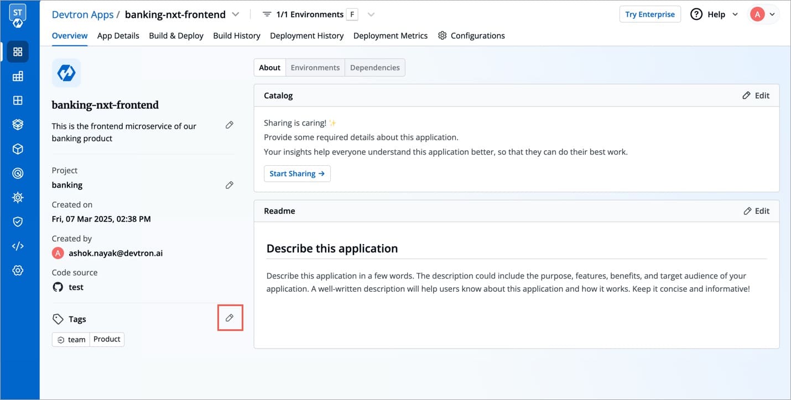Click the Try Enterprise button
The width and height of the screenshot is (791, 400).
[650, 14]
